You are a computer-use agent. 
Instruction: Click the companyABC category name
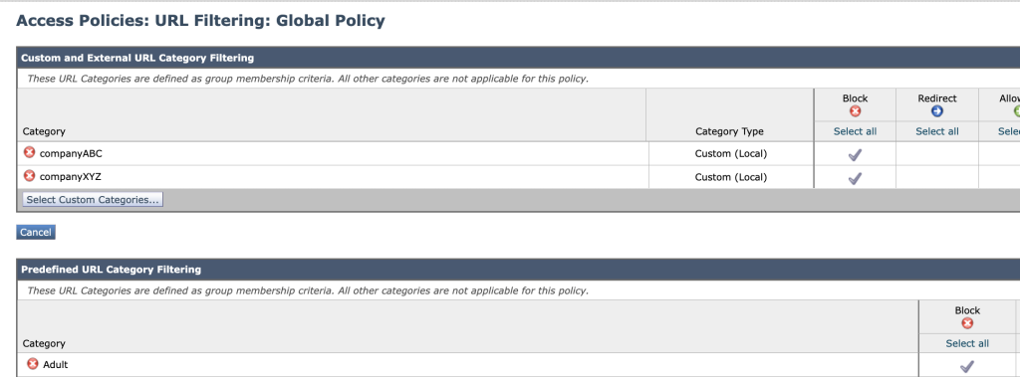(x=71, y=154)
